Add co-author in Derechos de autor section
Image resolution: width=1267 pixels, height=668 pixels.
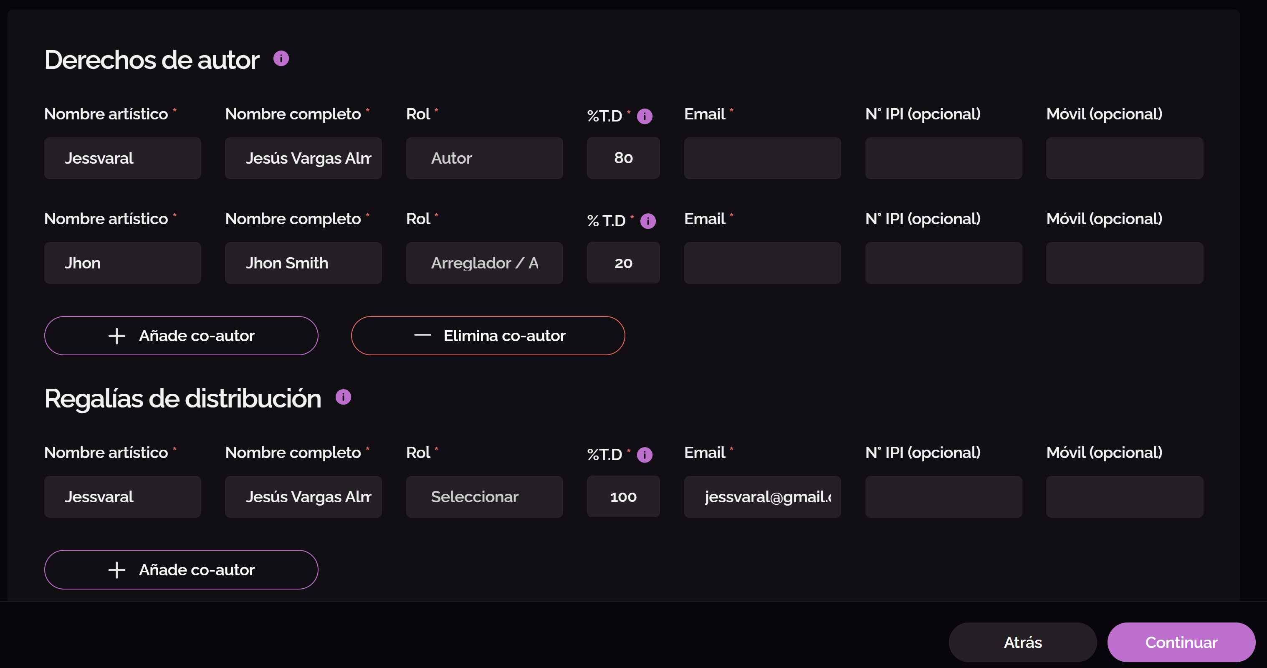[x=181, y=336]
